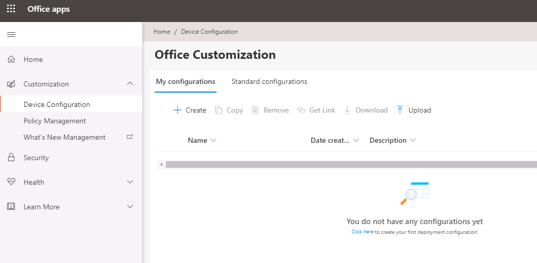Click the Home house icon in sidebar
Image resolution: width=537 pixels, height=263 pixels.
click(11, 59)
